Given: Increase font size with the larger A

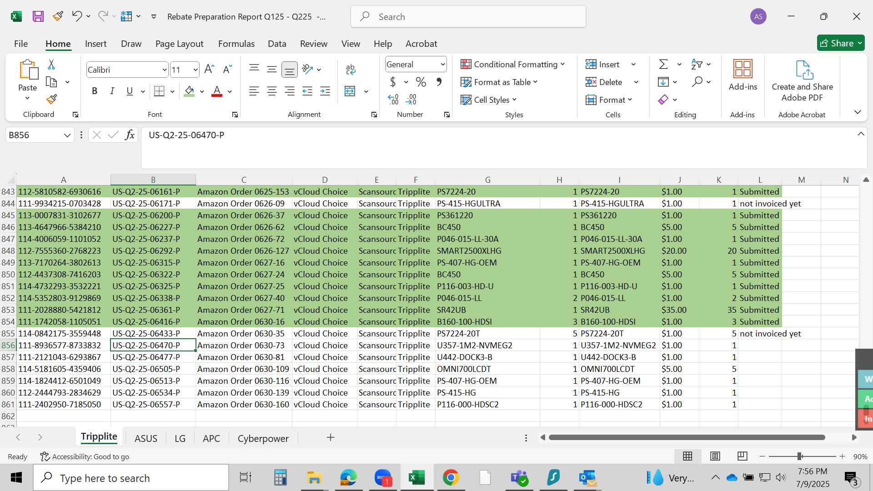Looking at the screenshot, I should click(209, 70).
